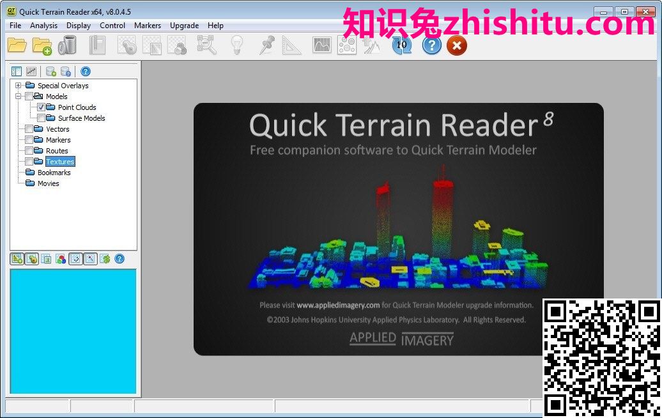This screenshot has height=418, width=662.
Task: Click the red X exit toolbar icon
Action: click(456, 45)
